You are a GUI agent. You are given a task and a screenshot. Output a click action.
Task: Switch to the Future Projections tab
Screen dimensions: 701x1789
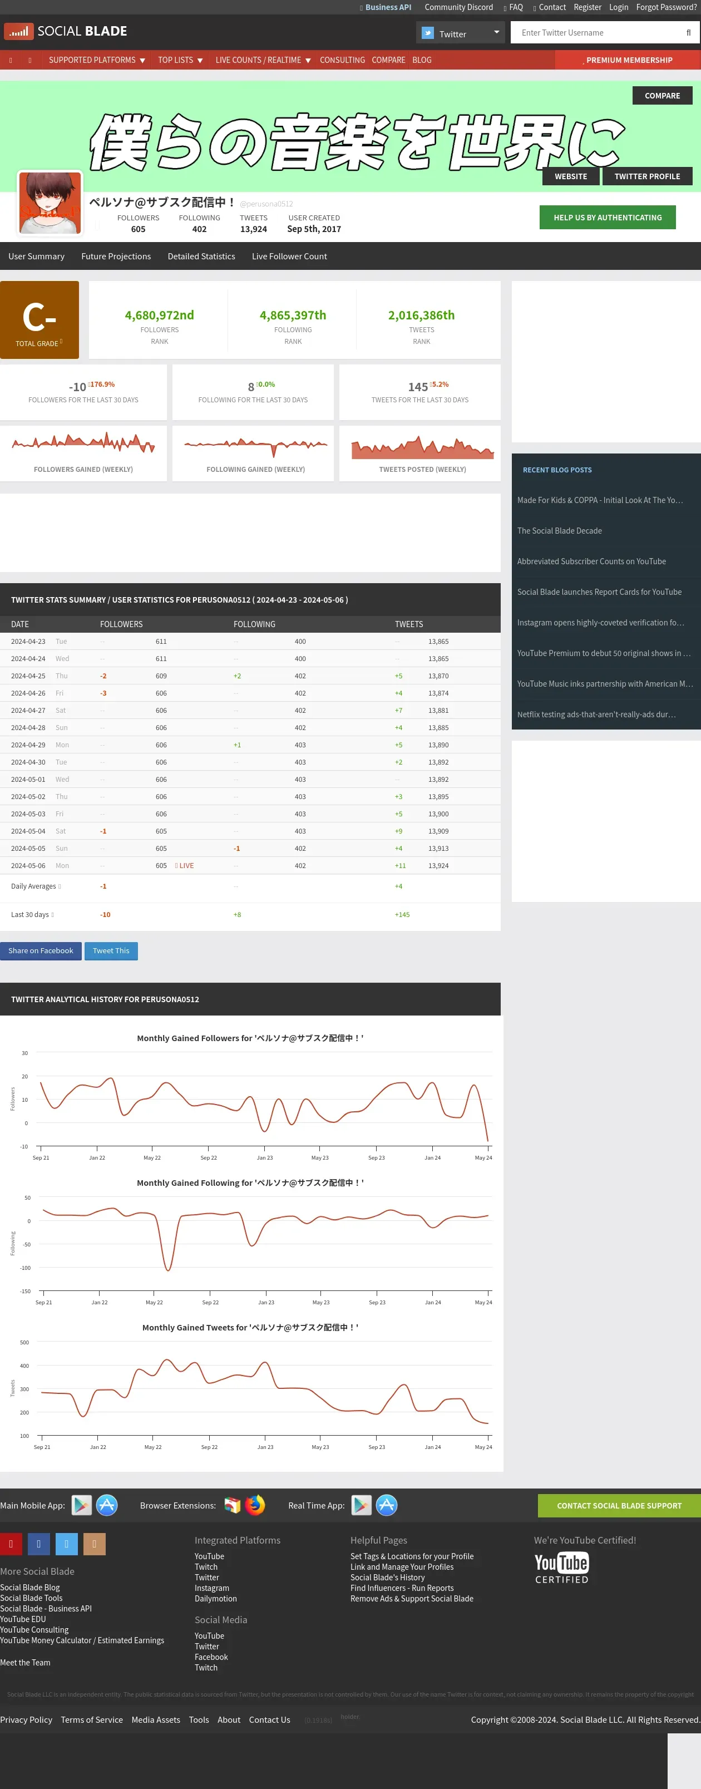click(116, 257)
